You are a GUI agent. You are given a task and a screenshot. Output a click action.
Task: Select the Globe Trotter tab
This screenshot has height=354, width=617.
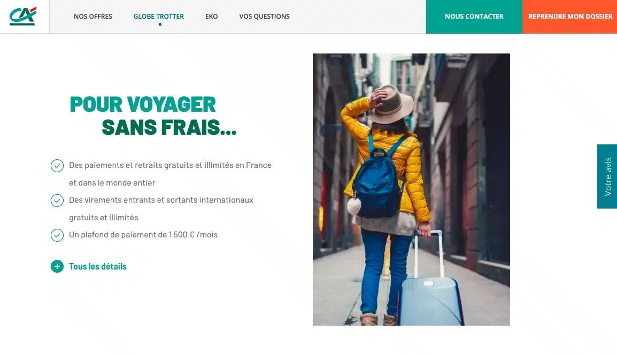coord(159,16)
